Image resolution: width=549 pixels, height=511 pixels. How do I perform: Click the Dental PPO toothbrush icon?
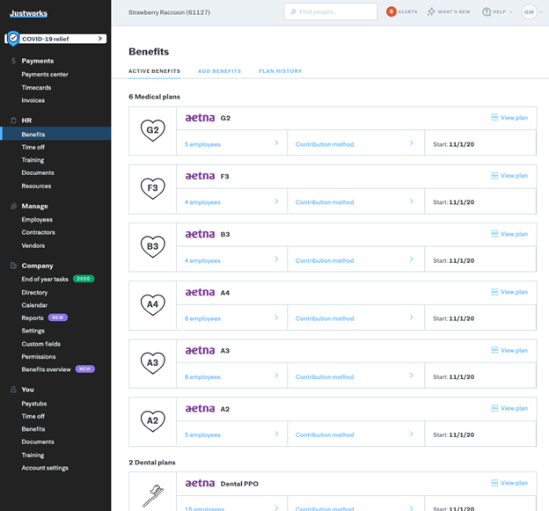(x=153, y=495)
